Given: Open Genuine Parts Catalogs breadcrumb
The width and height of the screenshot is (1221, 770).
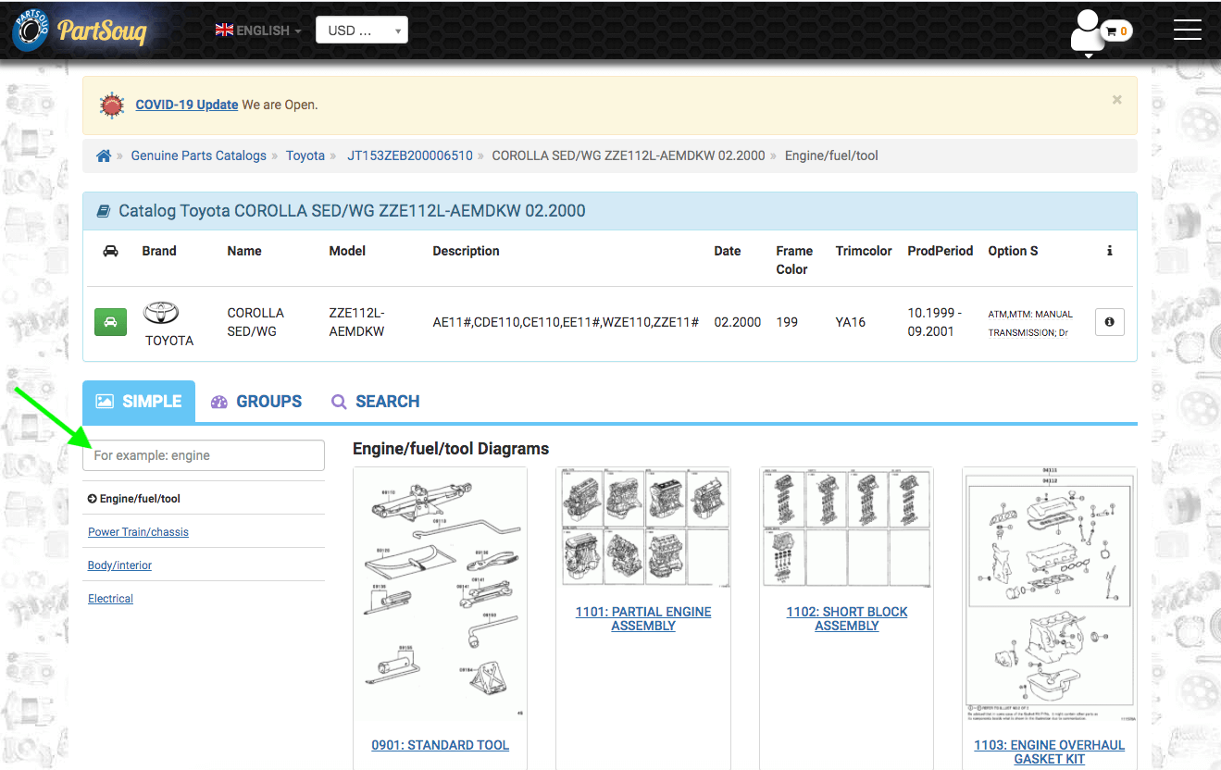Looking at the screenshot, I should coord(198,155).
